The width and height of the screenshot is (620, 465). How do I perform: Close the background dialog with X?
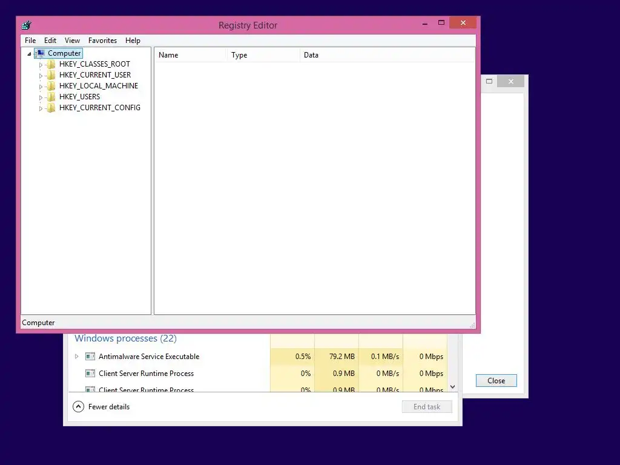[x=511, y=82]
